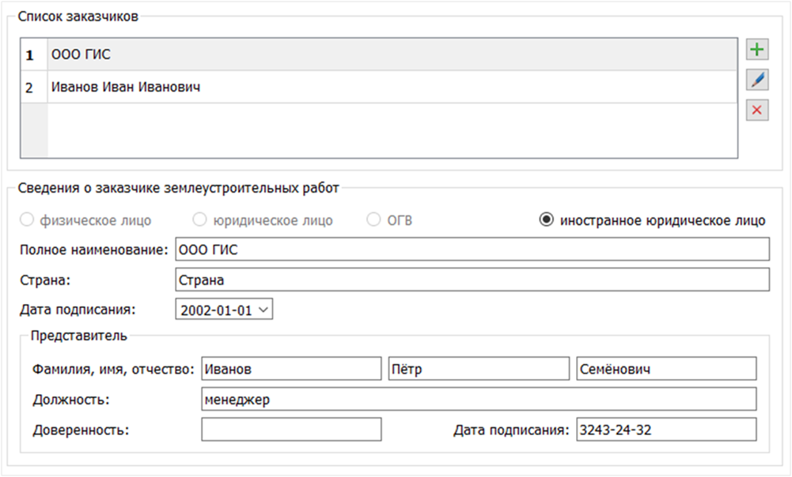Image resolution: width=792 pixels, height=477 pixels.
Task: Click the representative signing date field 3243-24-32
Action: tap(666, 430)
